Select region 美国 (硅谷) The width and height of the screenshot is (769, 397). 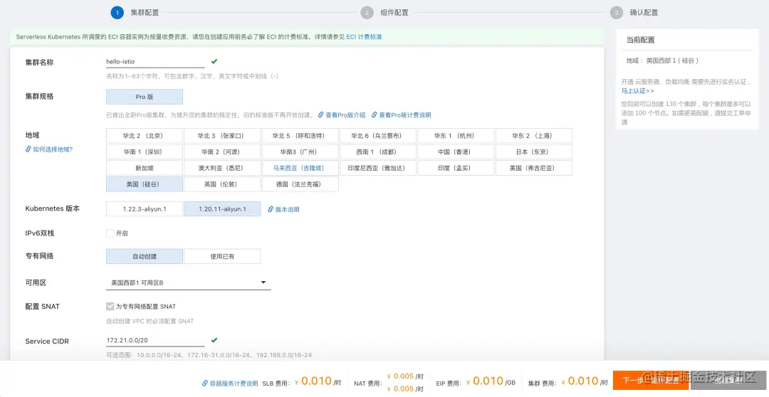click(x=144, y=184)
